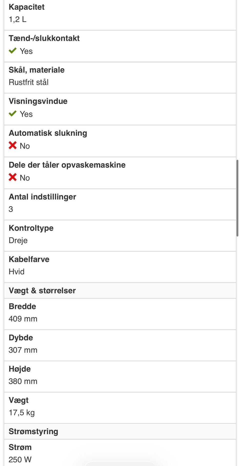Click the green checkmark under Visningsvindue
This screenshot has width=240, height=466.
pyautogui.click(x=12, y=114)
